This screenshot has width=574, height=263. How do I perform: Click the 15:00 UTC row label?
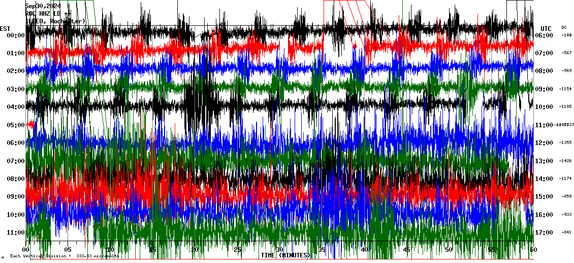545,197
